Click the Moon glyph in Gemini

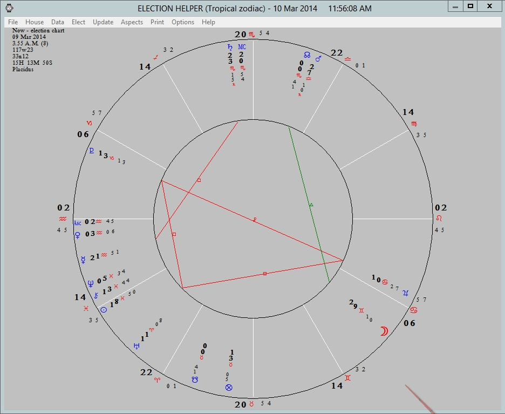click(x=384, y=330)
